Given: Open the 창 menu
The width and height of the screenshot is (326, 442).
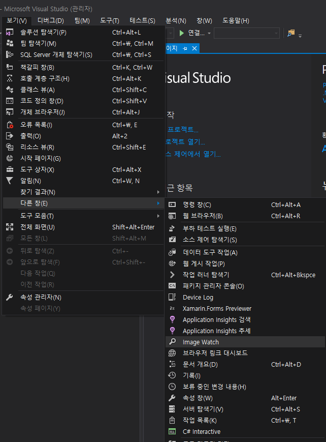Looking at the screenshot, I should point(204,20).
